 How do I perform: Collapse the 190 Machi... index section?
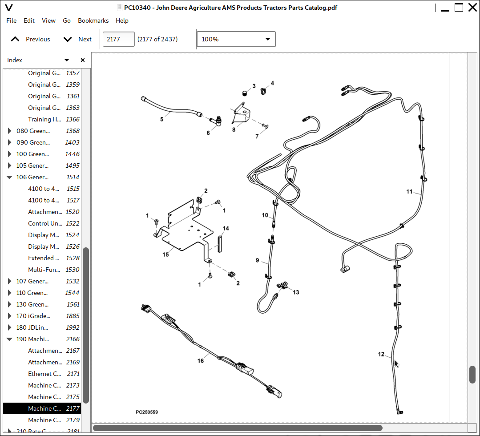tap(9, 339)
